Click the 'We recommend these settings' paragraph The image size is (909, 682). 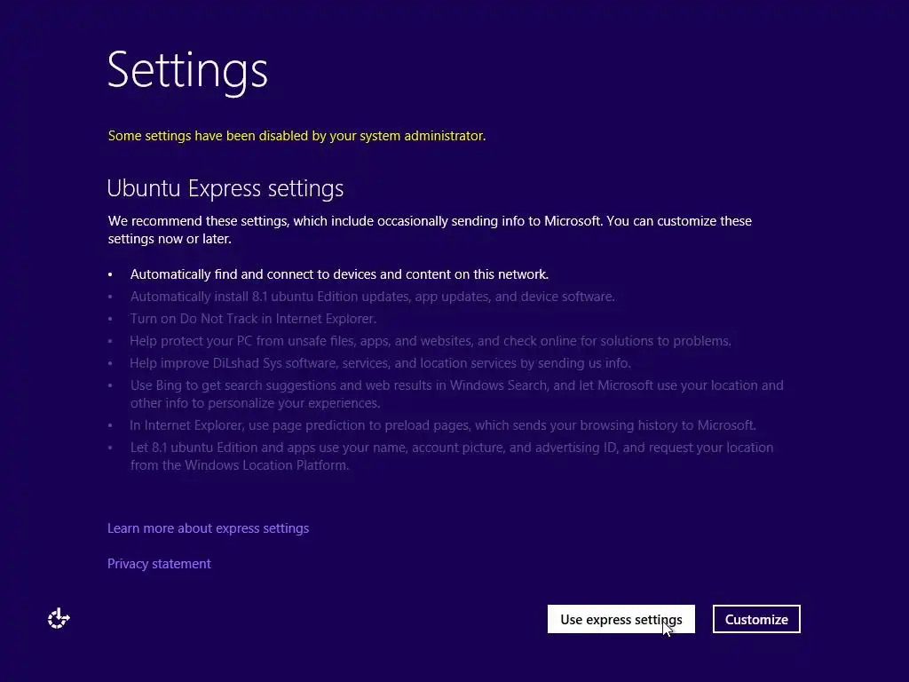pyautogui.click(x=430, y=230)
